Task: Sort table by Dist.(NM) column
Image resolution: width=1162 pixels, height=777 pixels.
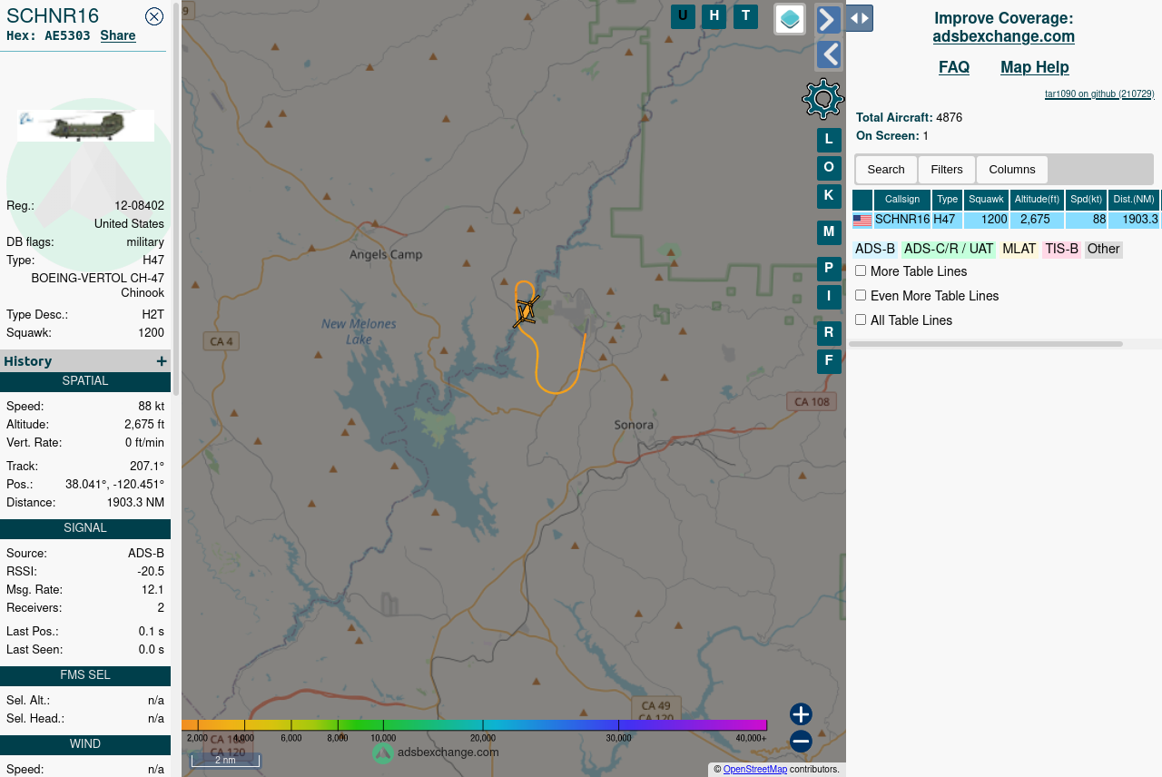Action: 1134,200
